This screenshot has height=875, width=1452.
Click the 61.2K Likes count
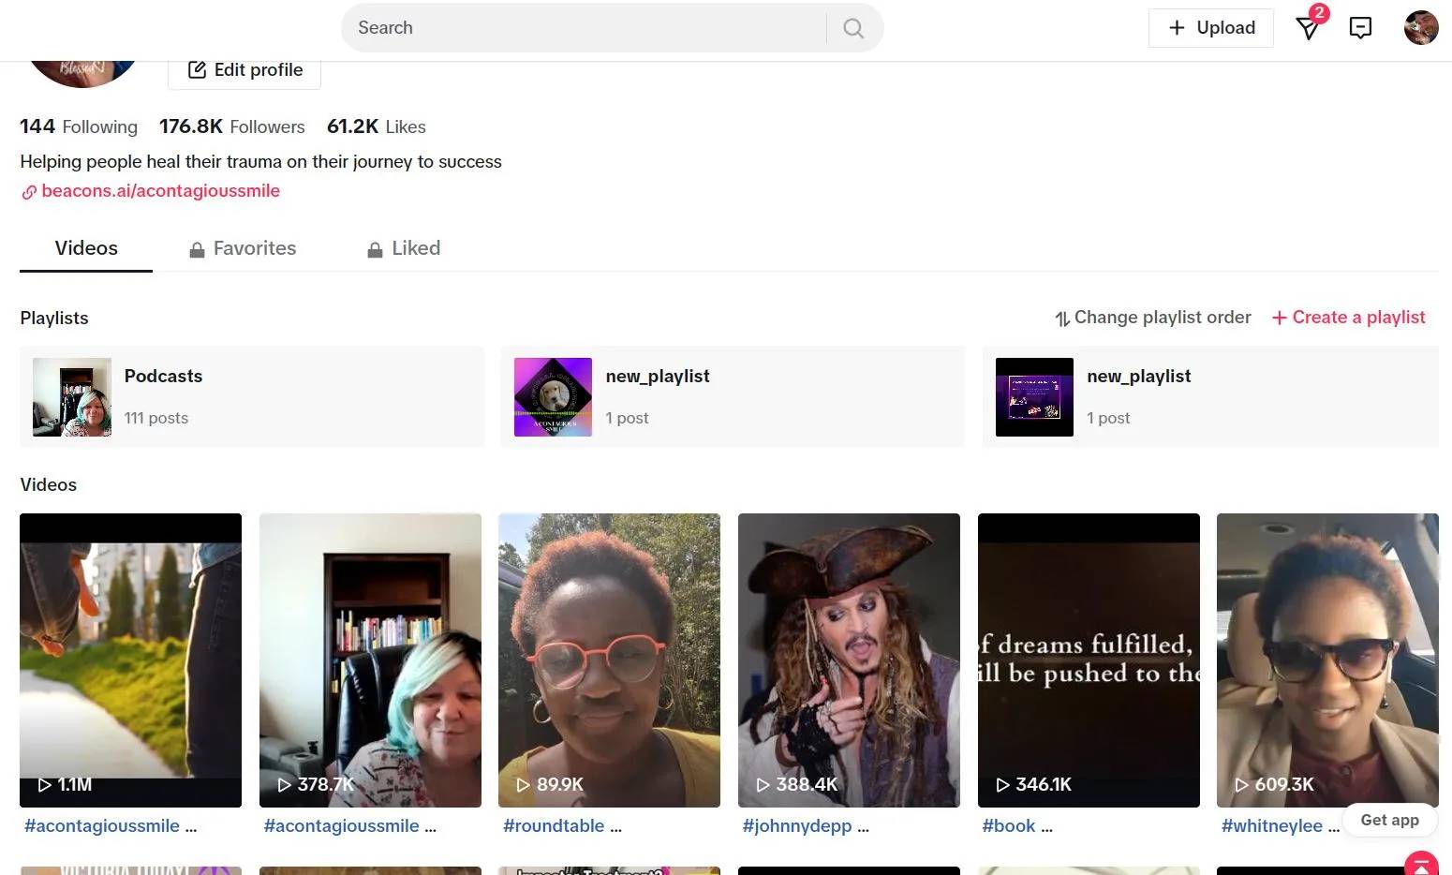point(377,126)
